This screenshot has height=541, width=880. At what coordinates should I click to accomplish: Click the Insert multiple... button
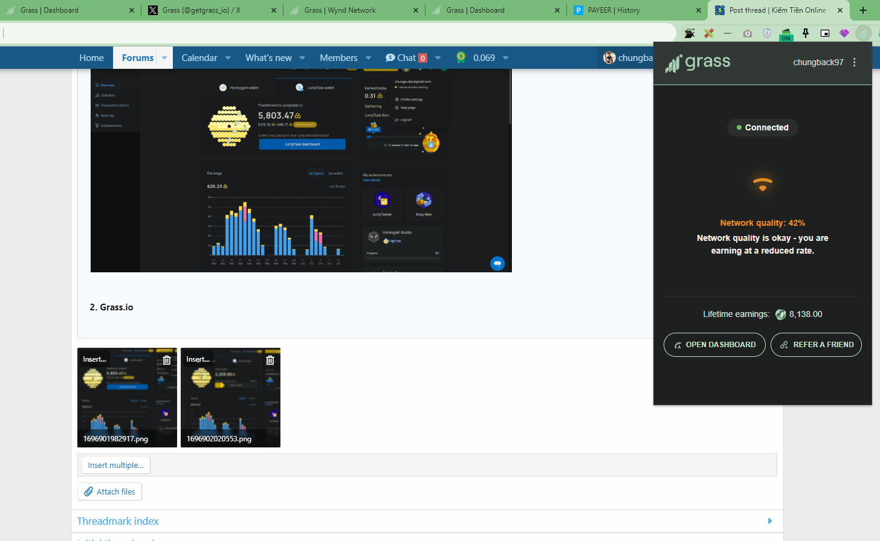tap(116, 465)
